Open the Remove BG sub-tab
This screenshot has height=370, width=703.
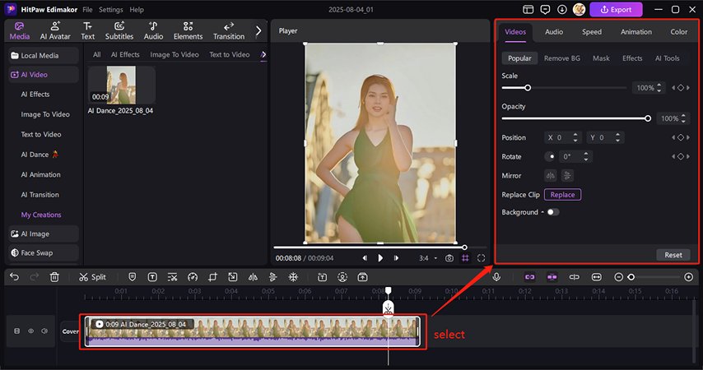561,58
